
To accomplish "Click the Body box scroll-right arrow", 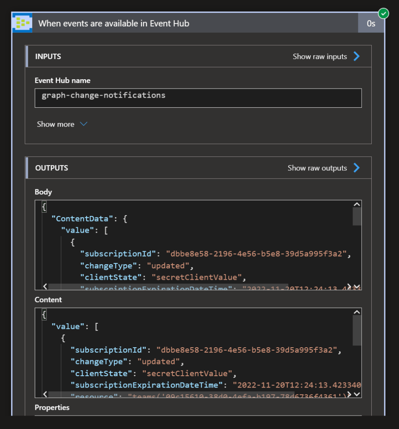I will 349,287.
